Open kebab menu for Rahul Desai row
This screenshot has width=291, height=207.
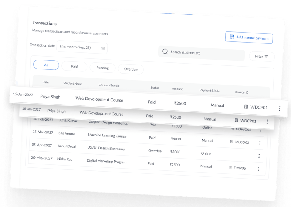tap(259, 156)
